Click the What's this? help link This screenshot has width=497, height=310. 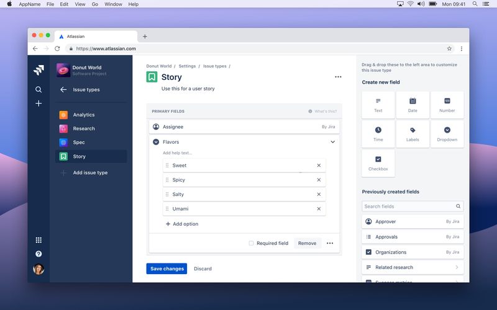tap(322, 112)
